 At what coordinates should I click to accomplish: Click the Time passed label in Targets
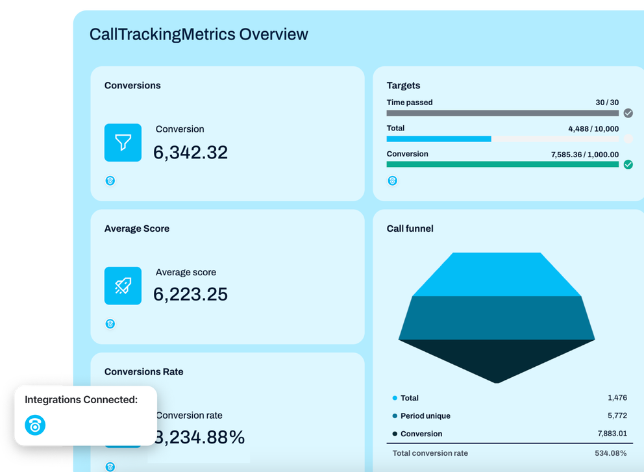410,103
